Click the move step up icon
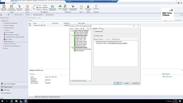The image size is (183, 103). pos(81,29)
